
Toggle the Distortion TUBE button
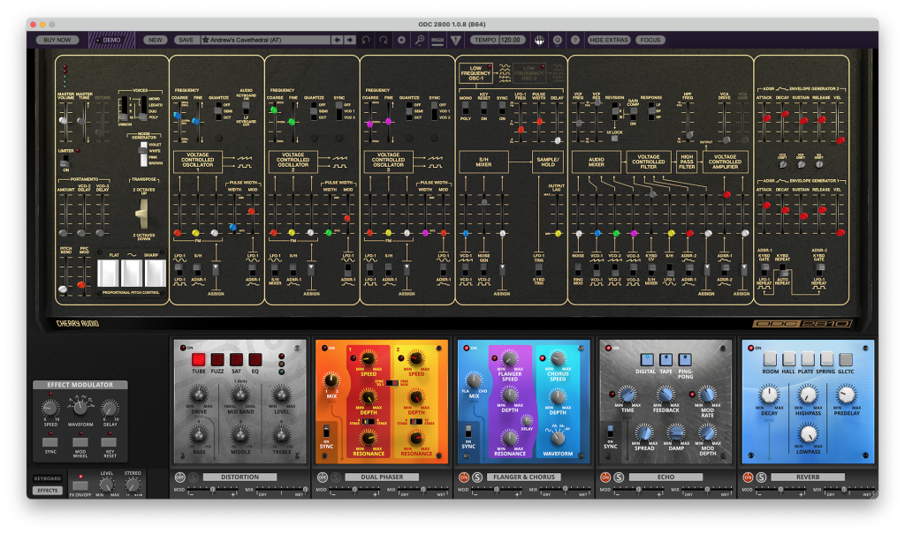click(199, 360)
